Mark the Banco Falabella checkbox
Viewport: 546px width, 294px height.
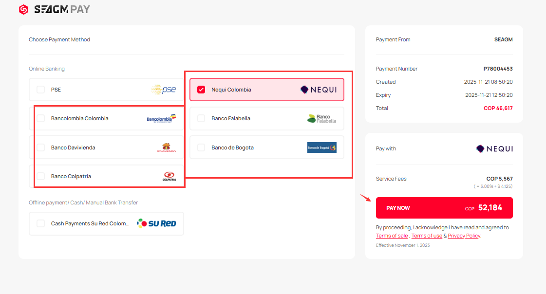tap(201, 118)
